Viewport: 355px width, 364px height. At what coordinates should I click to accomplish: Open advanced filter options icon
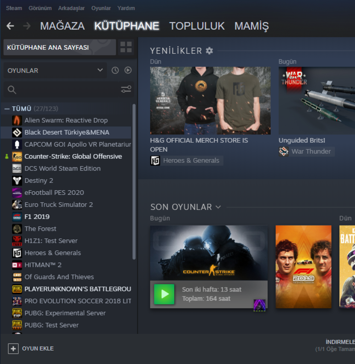tap(126, 89)
